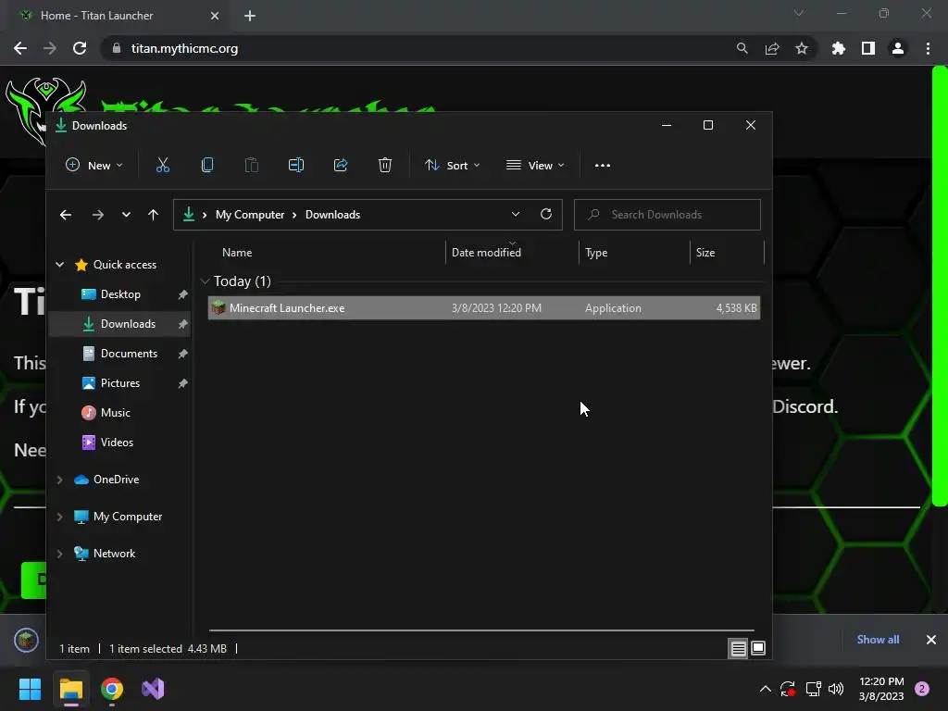
Task: Sort by Type column header
Action: tap(596, 253)
